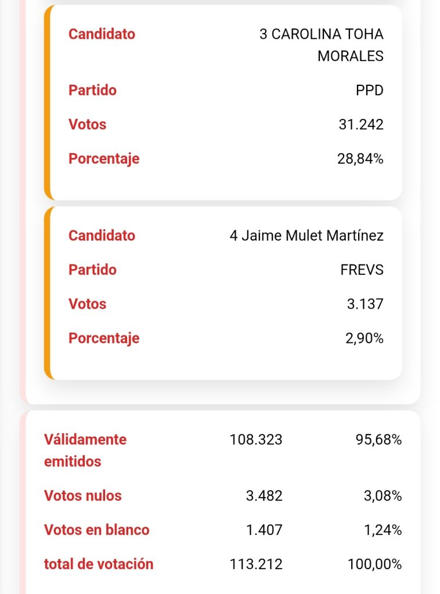Select the 1.407 blank votes count
This screenshot has height=594, width=440.
(x=264, y=530)
